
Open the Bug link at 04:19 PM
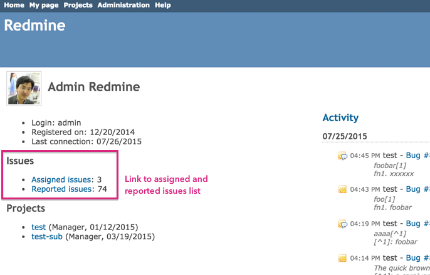[x=417, y=224]
